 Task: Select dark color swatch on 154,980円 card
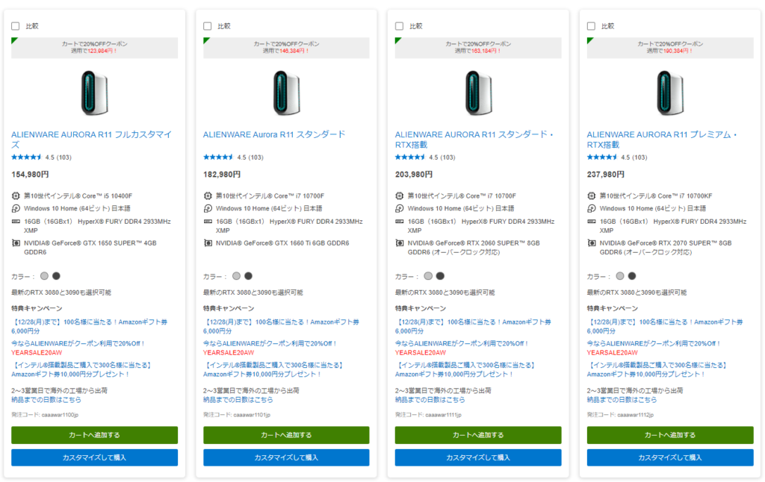click(56, 276)
